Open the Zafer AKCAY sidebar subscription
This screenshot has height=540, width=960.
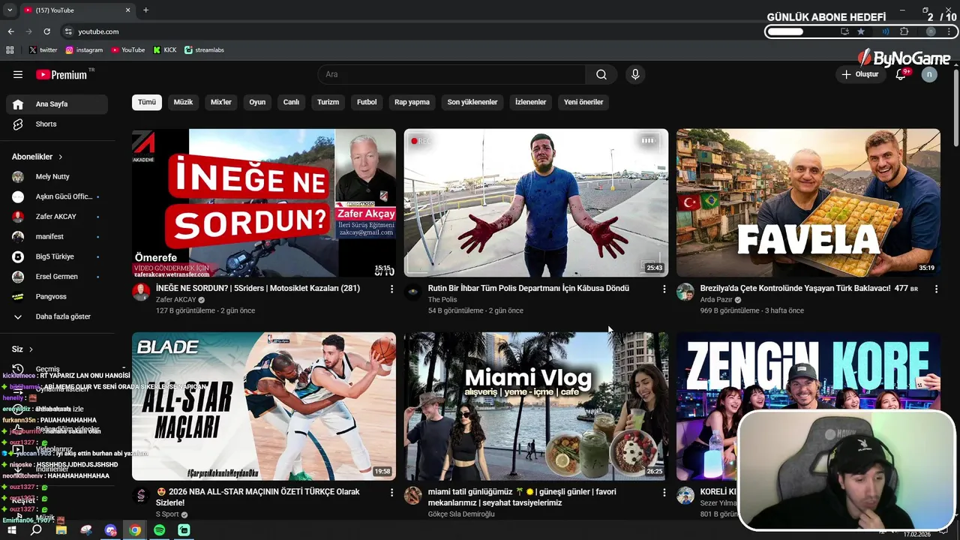tap(57, 217)
